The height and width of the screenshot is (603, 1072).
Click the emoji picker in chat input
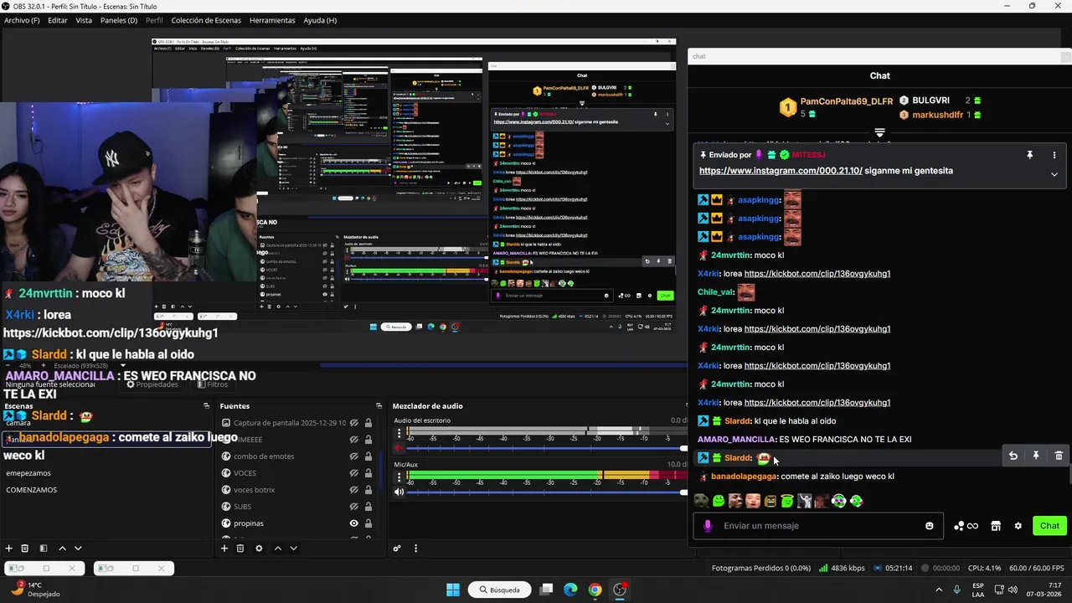pos(929,526)
